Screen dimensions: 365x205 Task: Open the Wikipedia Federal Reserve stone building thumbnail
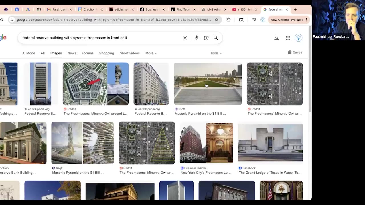coord(151,84)
